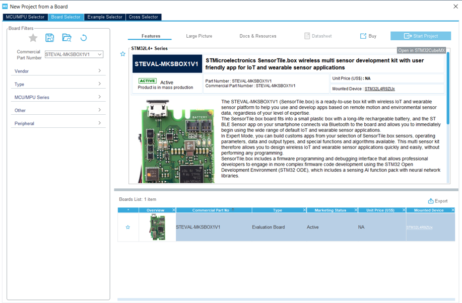Click the Mounted Device column header
Image resolution: width=462 pixels, height=303 pixels.
[x=429, y=210]
